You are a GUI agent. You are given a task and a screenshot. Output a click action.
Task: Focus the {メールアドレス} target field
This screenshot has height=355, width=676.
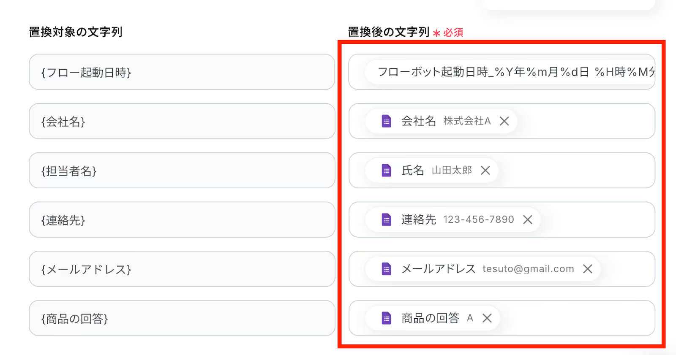[x=182, y=269]
